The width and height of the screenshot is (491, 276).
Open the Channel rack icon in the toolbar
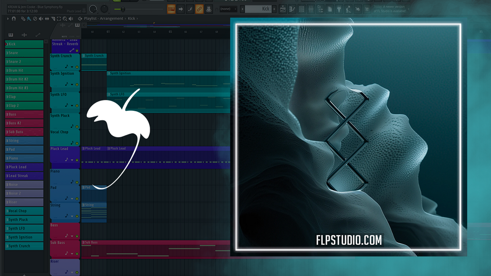click(302, 9)
